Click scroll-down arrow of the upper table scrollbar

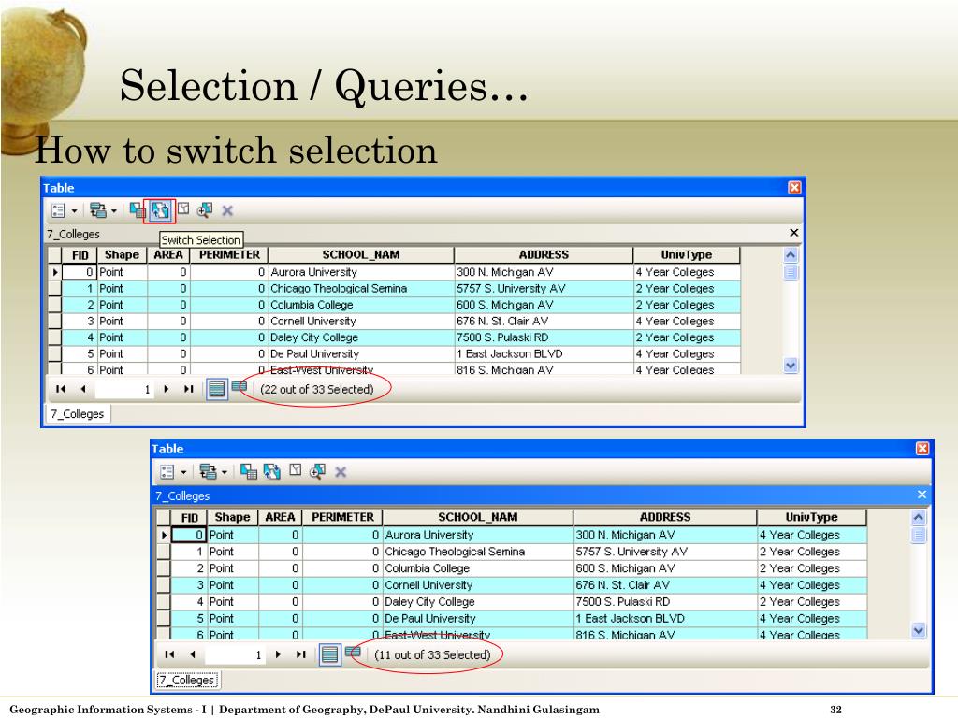click(791, 366)
